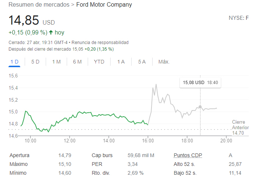
Task: Select the 6 M chart range
Action: pos(77,62)
